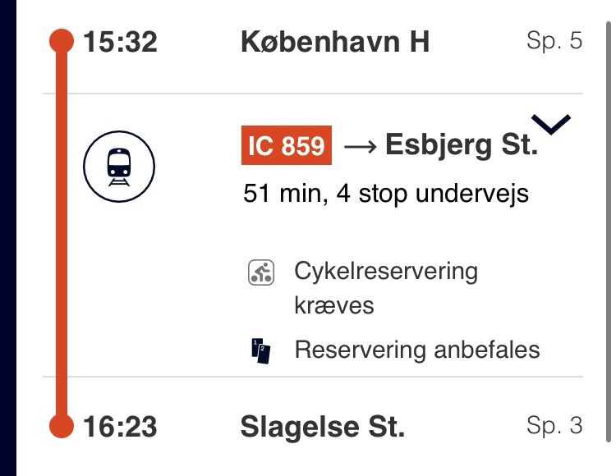Click the vertical scrollbar on the right

pos(609,231)
